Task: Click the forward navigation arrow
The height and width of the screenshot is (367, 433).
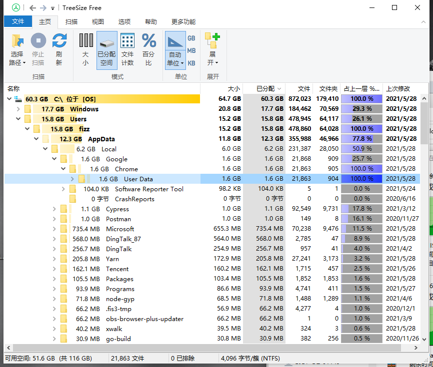Action: tap(43, 8)
